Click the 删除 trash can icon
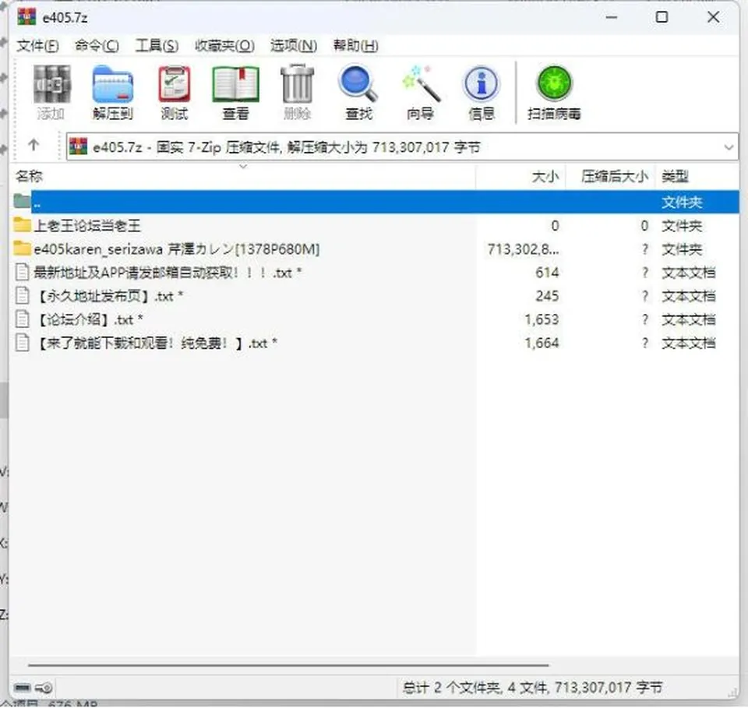 click(x=297, y=93)
